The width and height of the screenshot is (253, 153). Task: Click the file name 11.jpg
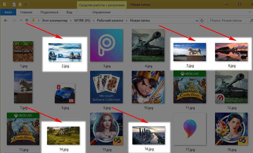[x=190, y=108]
